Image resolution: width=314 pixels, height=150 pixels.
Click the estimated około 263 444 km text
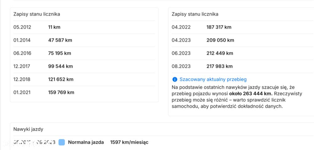[250, 94]
